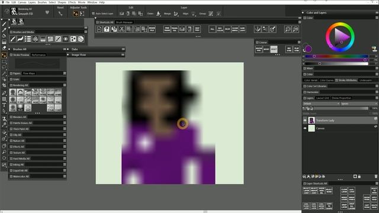Select the Transform Lady layer thumbnail
The height and width of the screenshot is (213, 379).
coord(311,120)
